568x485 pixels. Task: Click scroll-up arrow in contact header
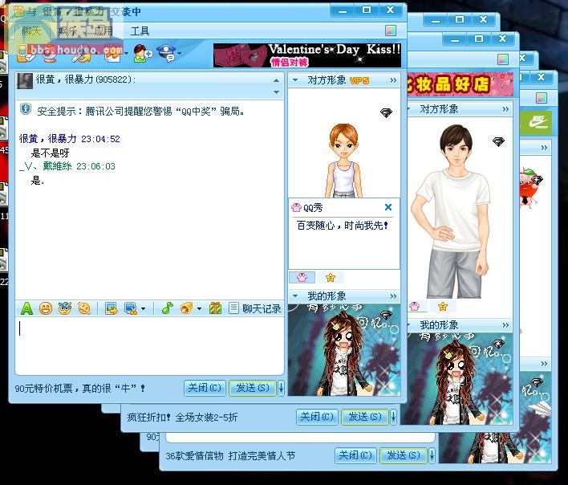tap(276, 80)
